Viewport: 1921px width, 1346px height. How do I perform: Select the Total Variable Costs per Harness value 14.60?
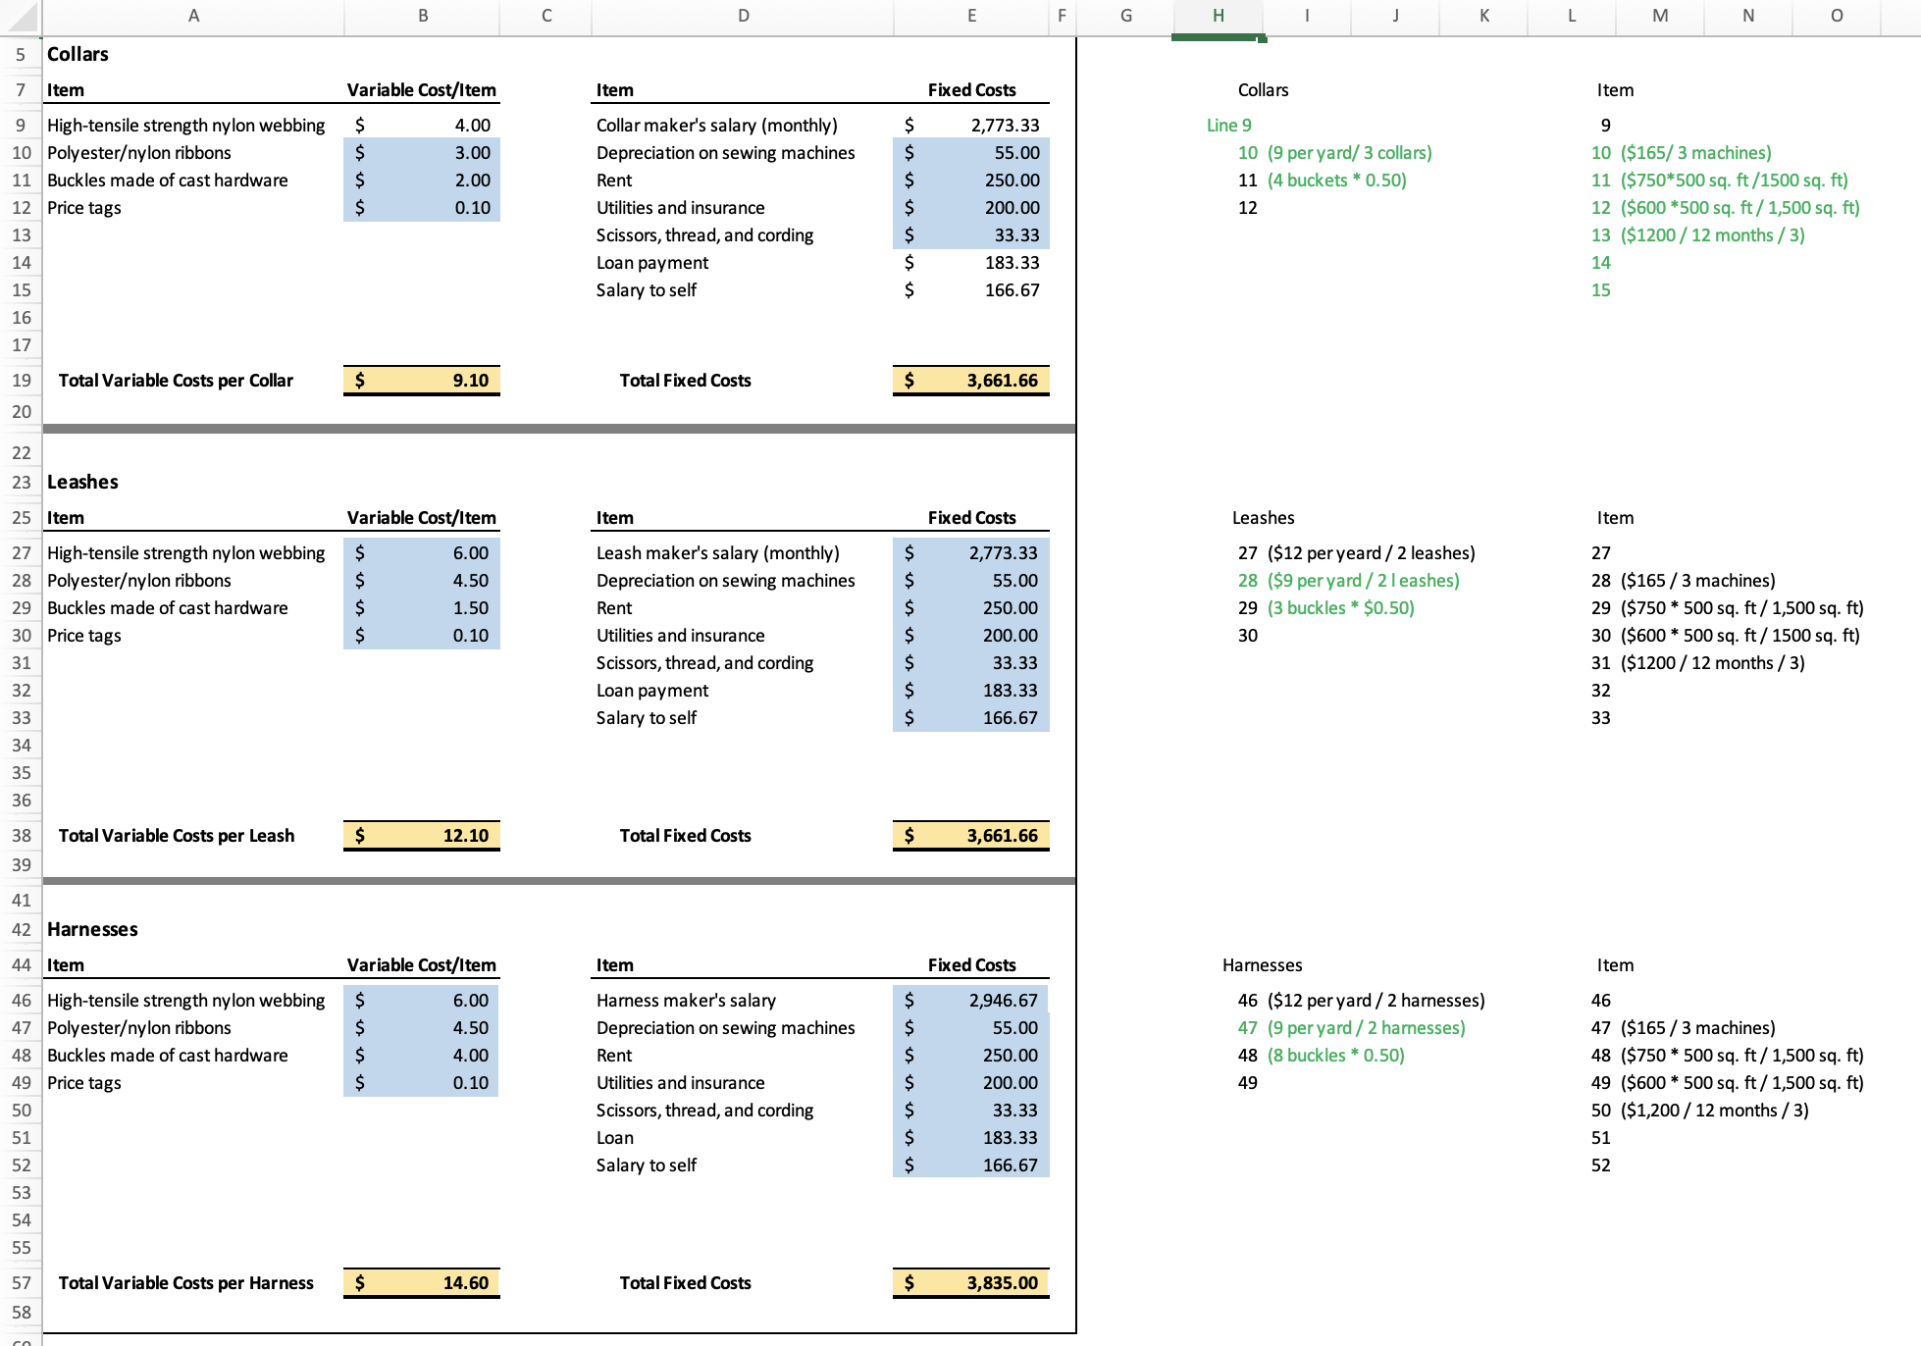422,1283
